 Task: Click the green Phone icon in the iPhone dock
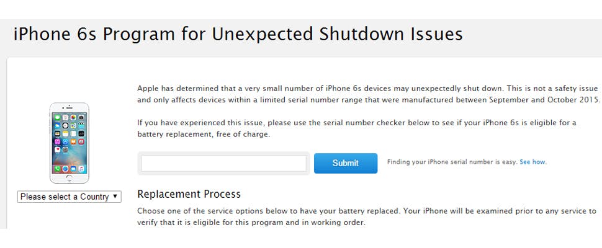click(58, 169)
